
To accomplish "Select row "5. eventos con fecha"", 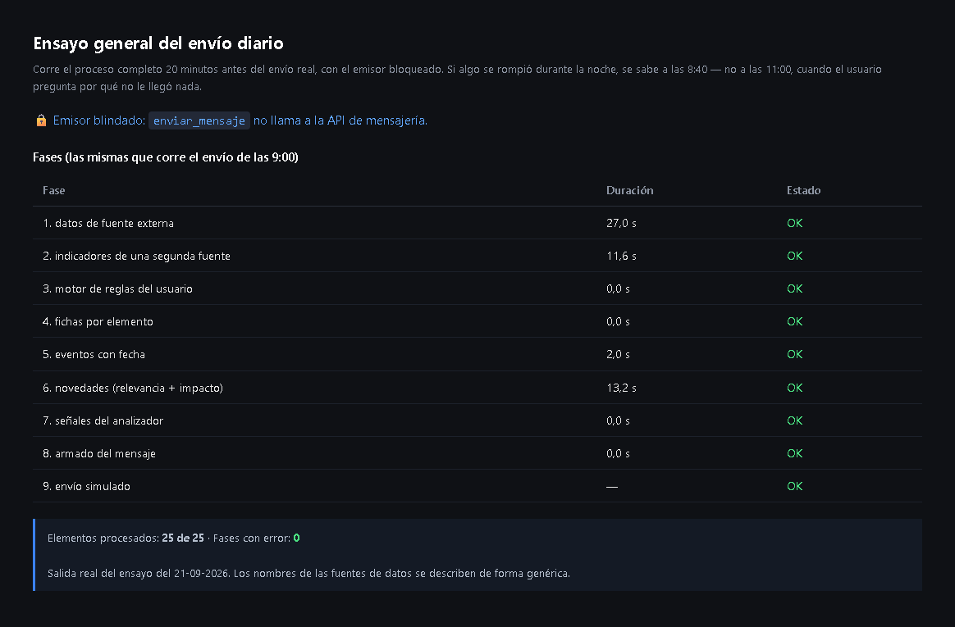I will tap(477, 355).
